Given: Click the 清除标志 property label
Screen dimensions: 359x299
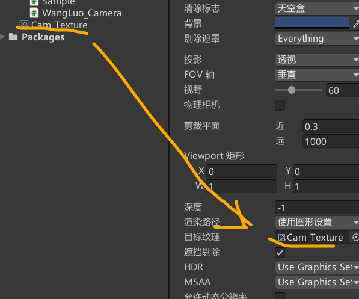Looking at the screenshot, I should (x=201, y=8).
